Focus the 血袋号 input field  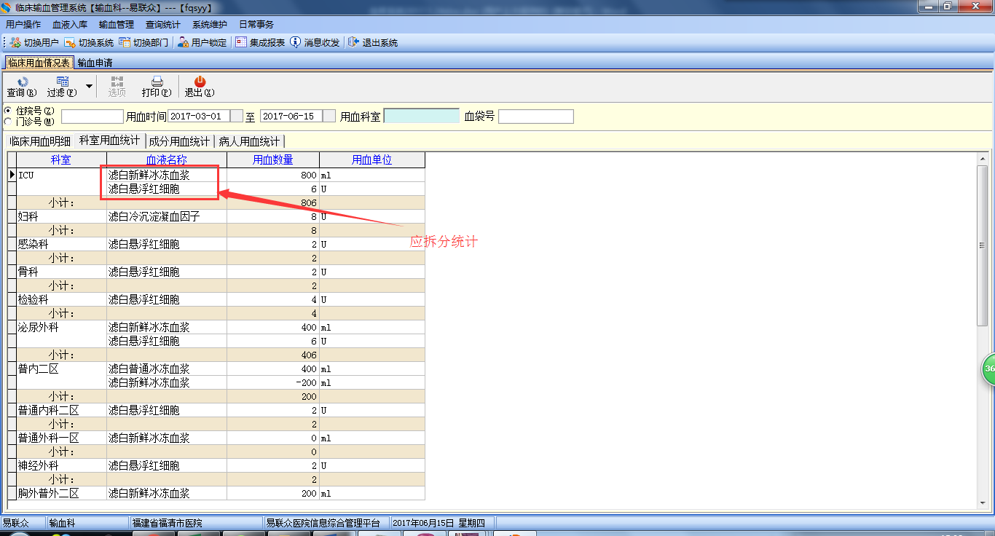coord(536,117)
